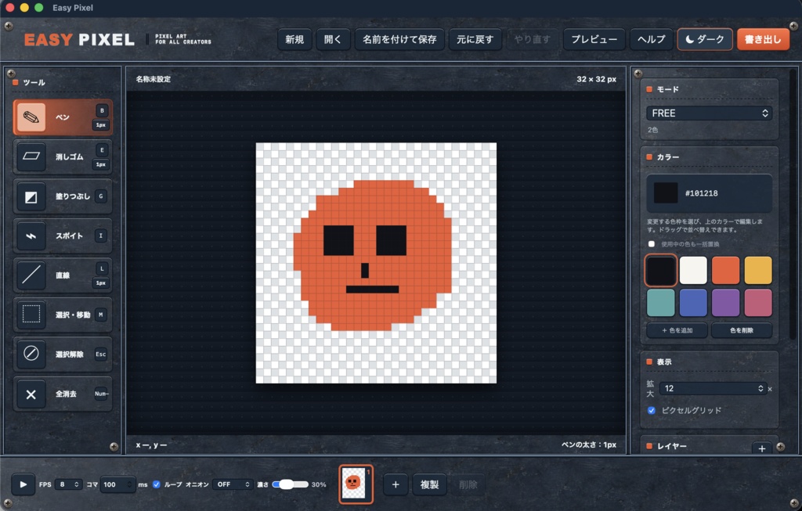Select the yellow color swatch

point(758,270)
